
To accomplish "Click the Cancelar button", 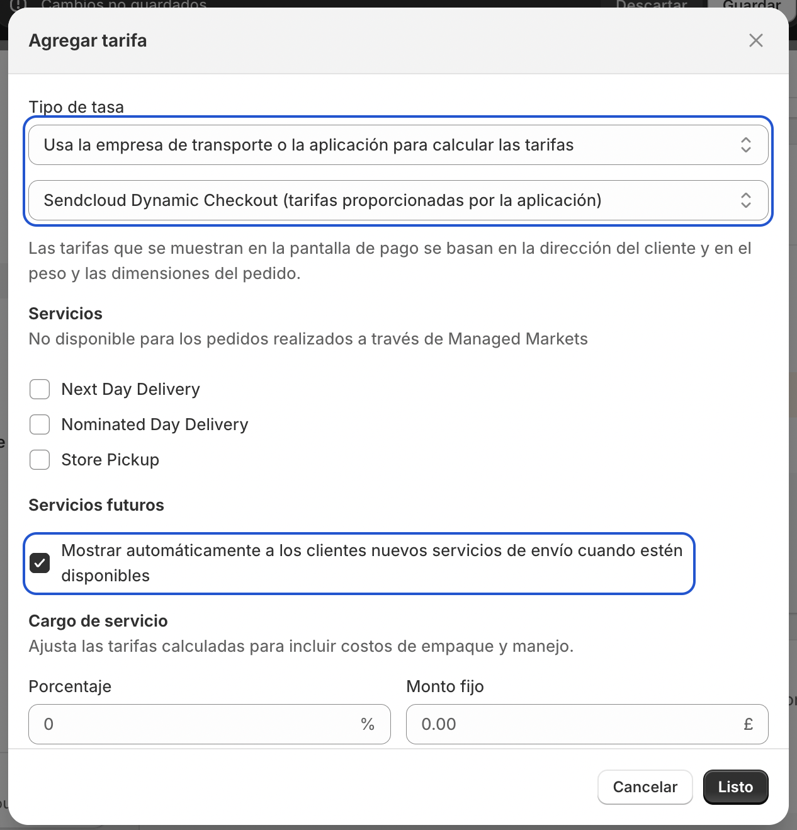I will 645,787.
